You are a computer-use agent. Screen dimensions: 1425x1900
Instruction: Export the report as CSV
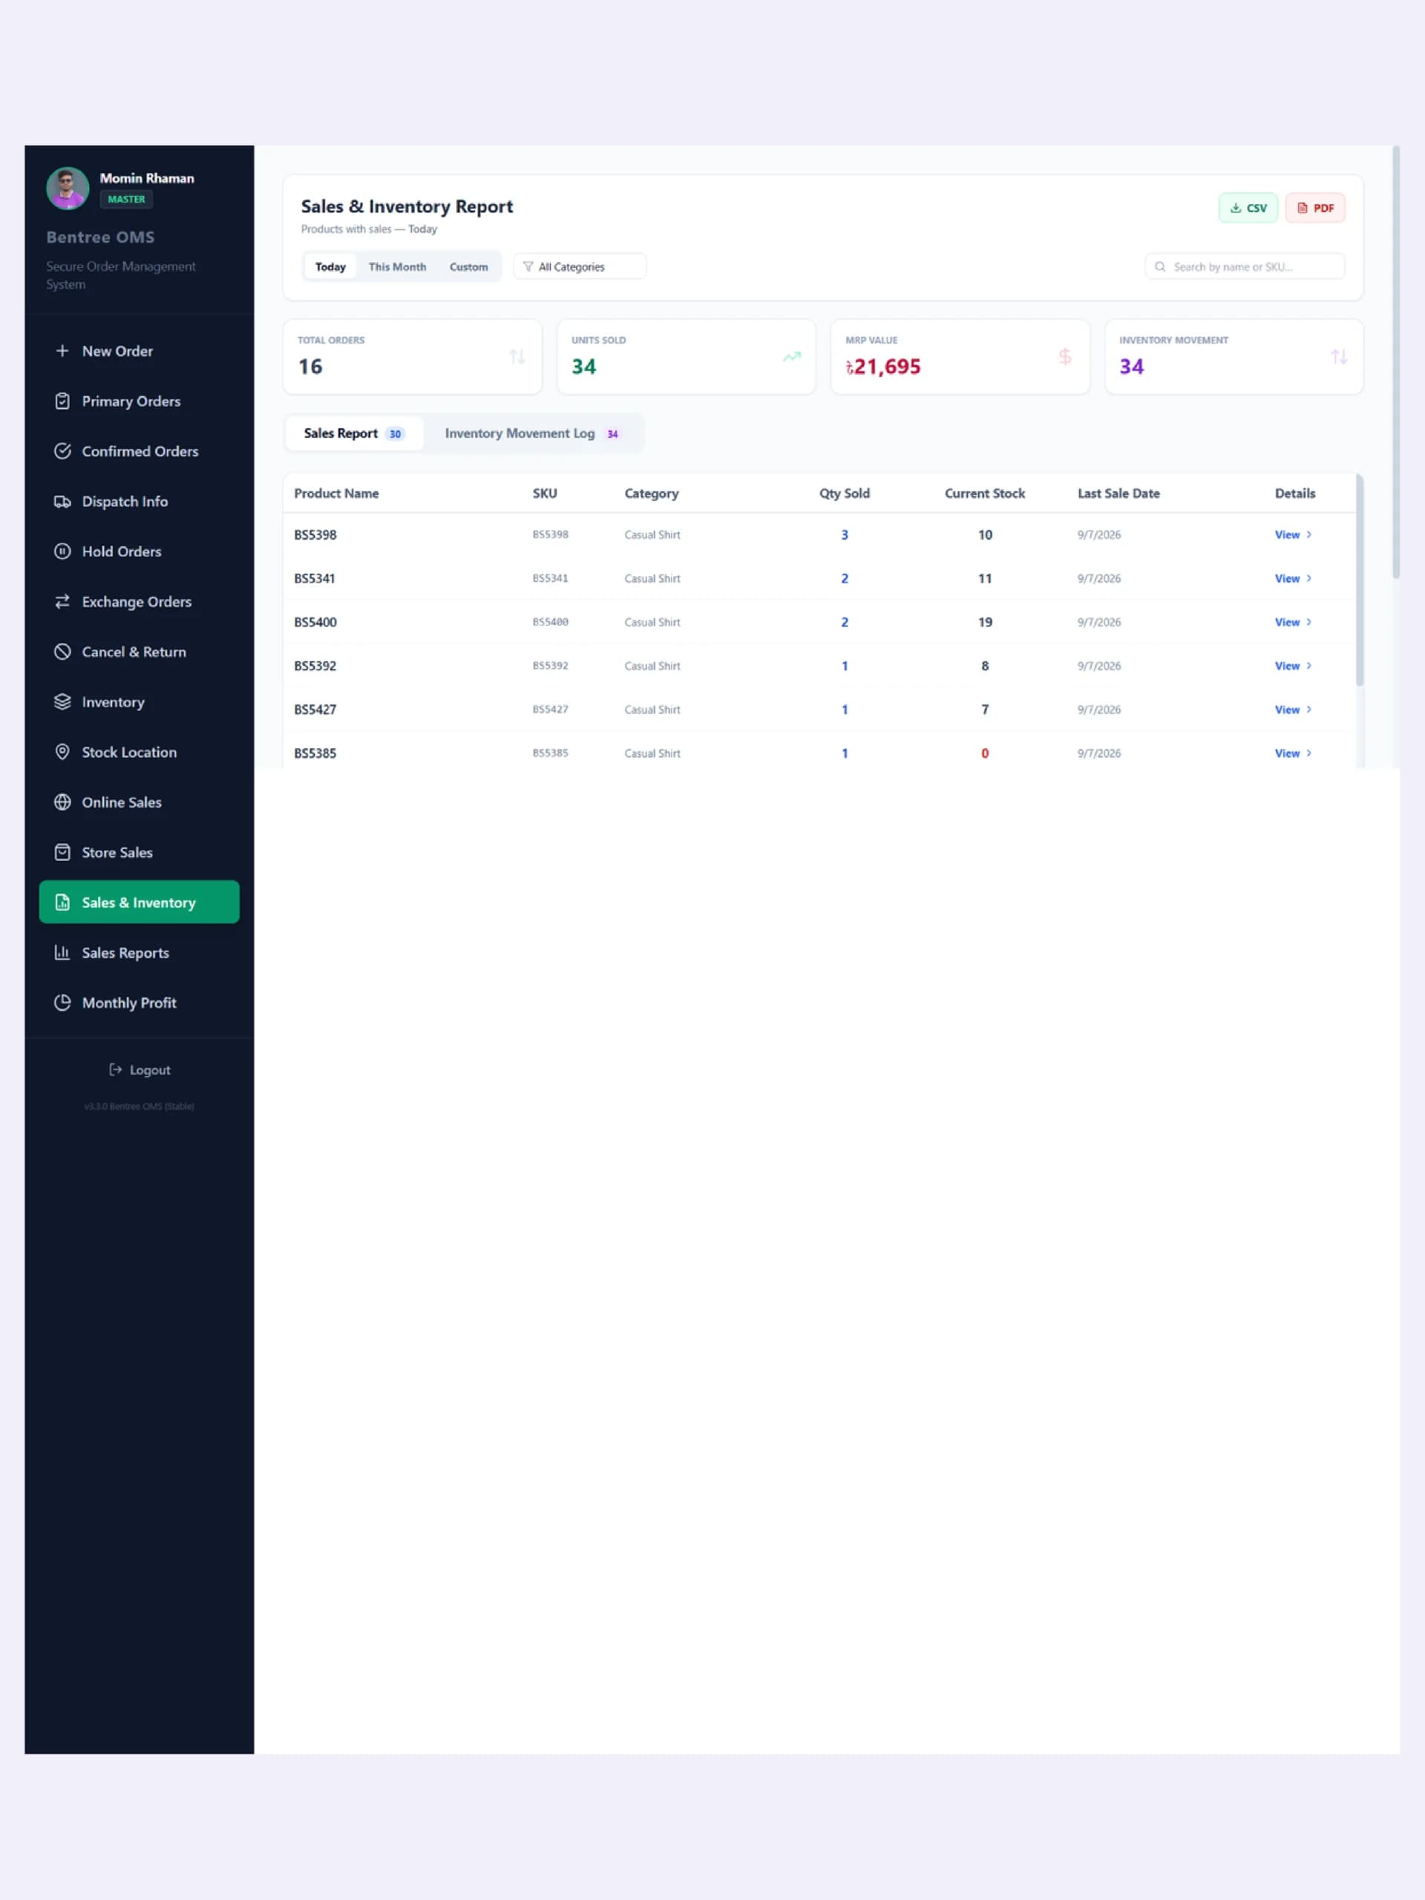pyautogui.click(x=1248, y=208)
